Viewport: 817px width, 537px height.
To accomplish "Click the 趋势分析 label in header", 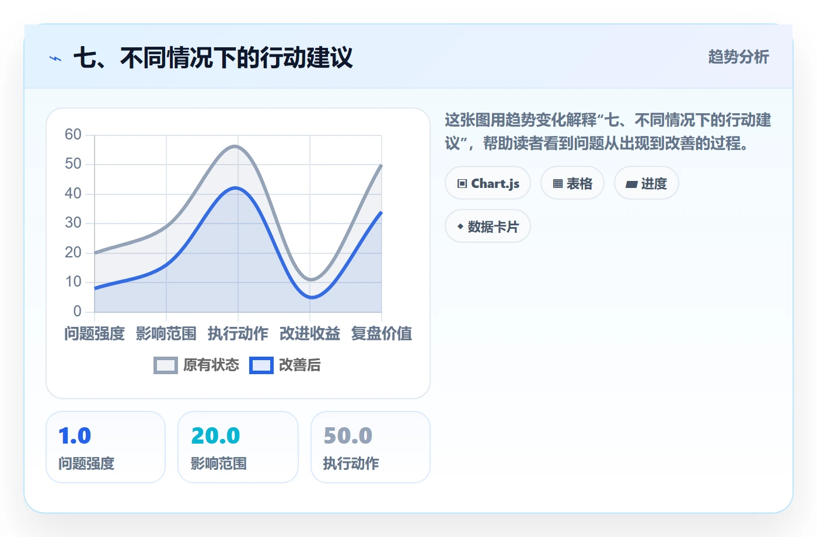I will click(x=738, y=57).
